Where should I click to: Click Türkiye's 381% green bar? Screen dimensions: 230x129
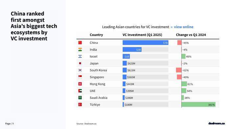pos(198,104)
